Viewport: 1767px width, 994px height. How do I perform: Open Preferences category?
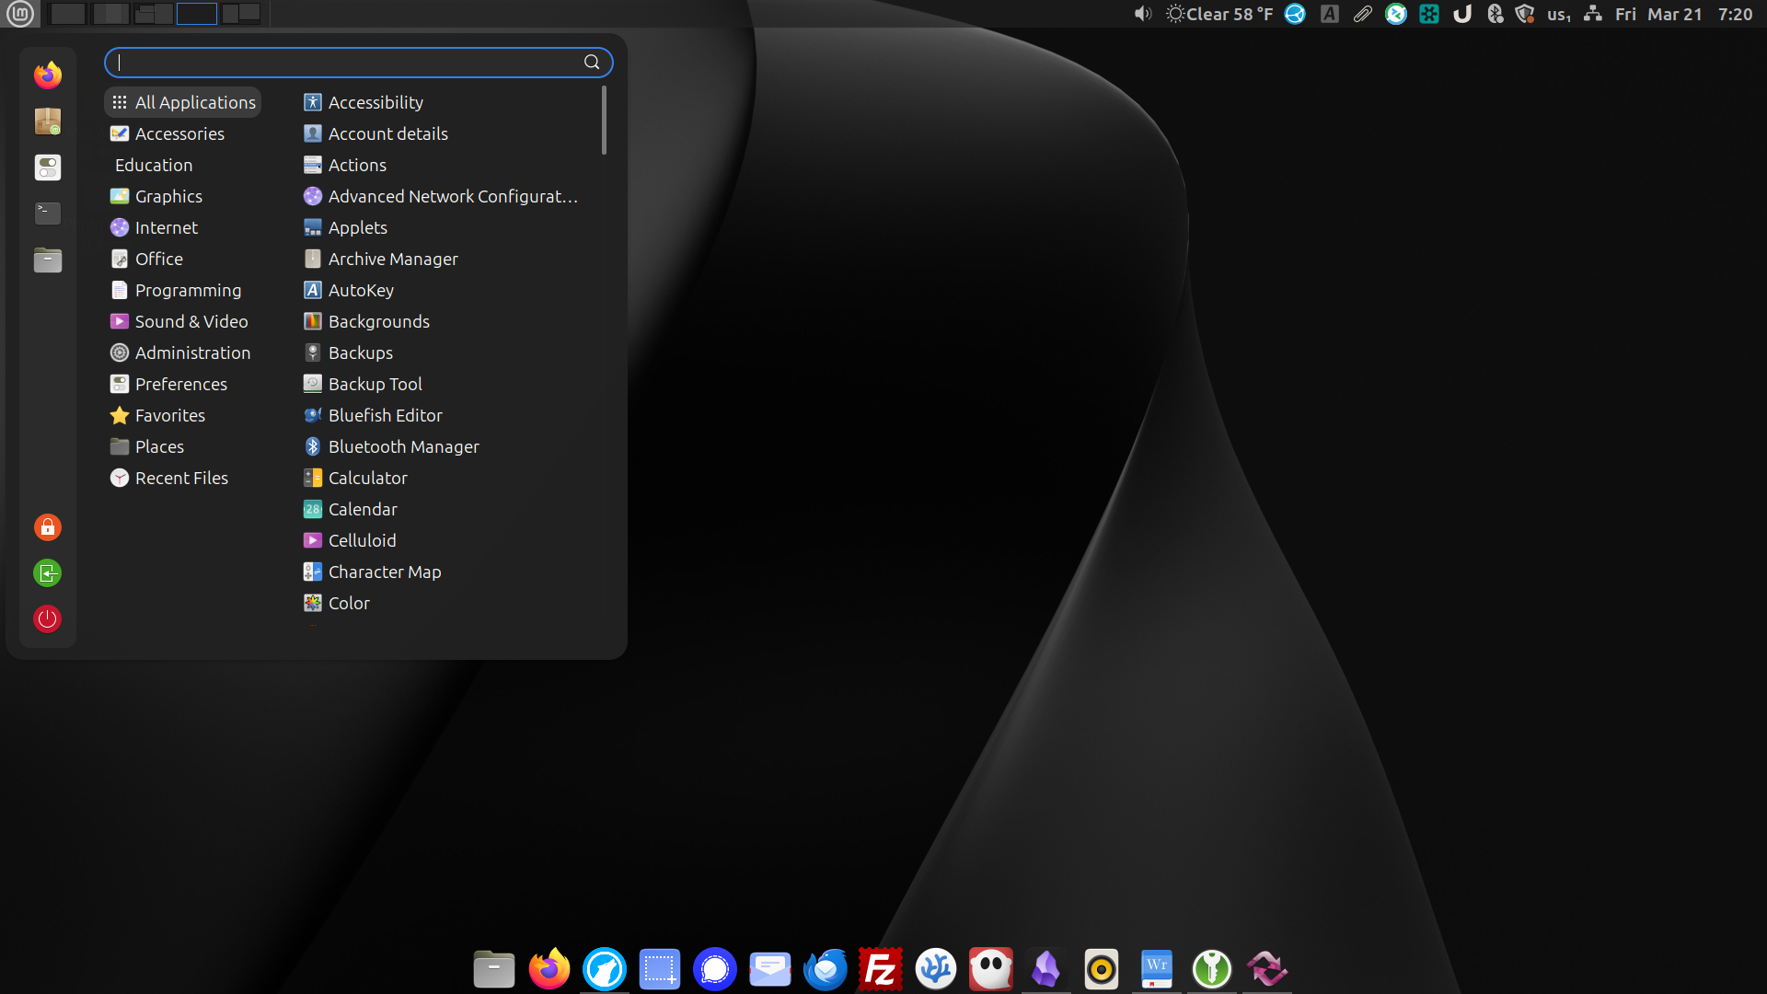tap(183, 384)
